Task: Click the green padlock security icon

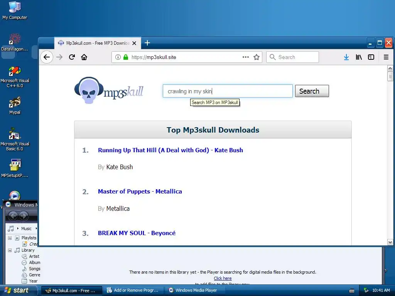Action: pyautogui.click(x=126, y=57)
